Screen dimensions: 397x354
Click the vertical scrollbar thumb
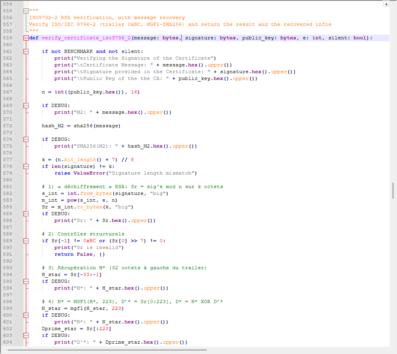[393, 191]
